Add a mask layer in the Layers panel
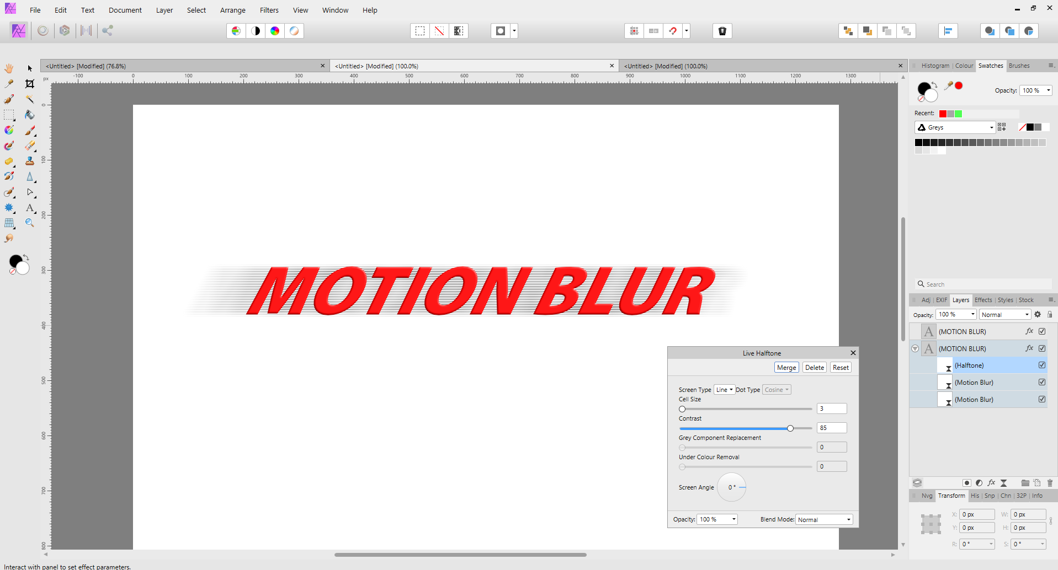This screenshot has width=1058, height=570. 966,483
